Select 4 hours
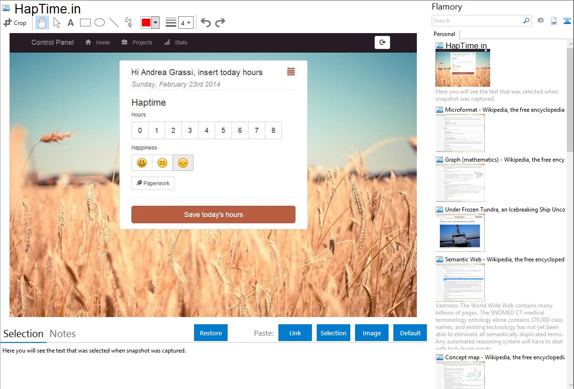 point(207,130)
